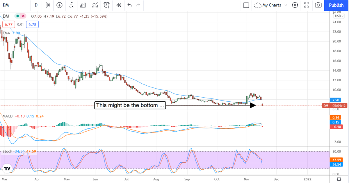Open the USD currency dropdown
Viewport: 349px width, 183px height.
(x=339, y=16)
